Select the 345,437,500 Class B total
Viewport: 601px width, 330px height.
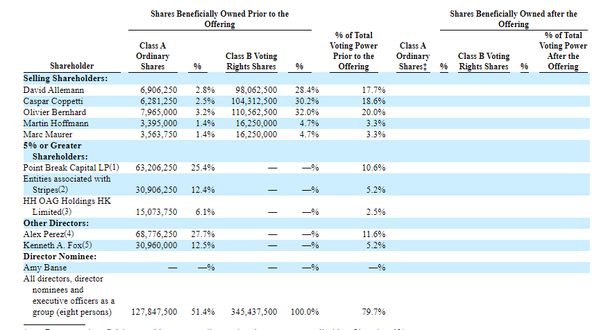coord(254,312)
